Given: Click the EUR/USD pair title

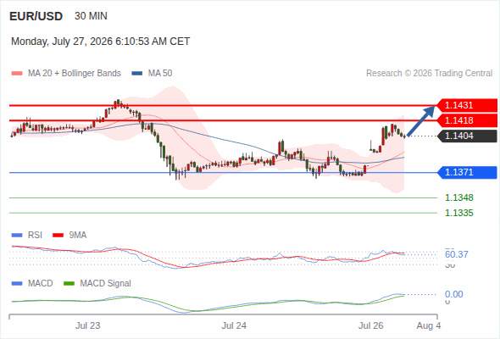Looking at the screenshot, I should 36,16.
